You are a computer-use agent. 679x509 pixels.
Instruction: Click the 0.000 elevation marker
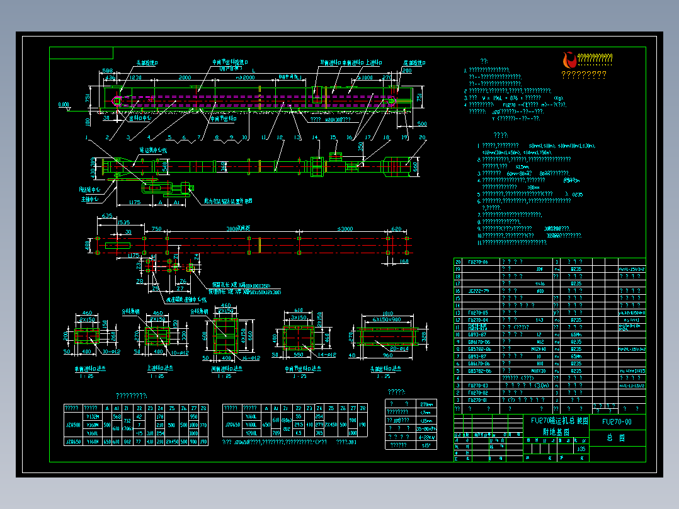(64, 105)
